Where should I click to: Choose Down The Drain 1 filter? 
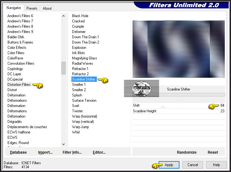point(85,37)
